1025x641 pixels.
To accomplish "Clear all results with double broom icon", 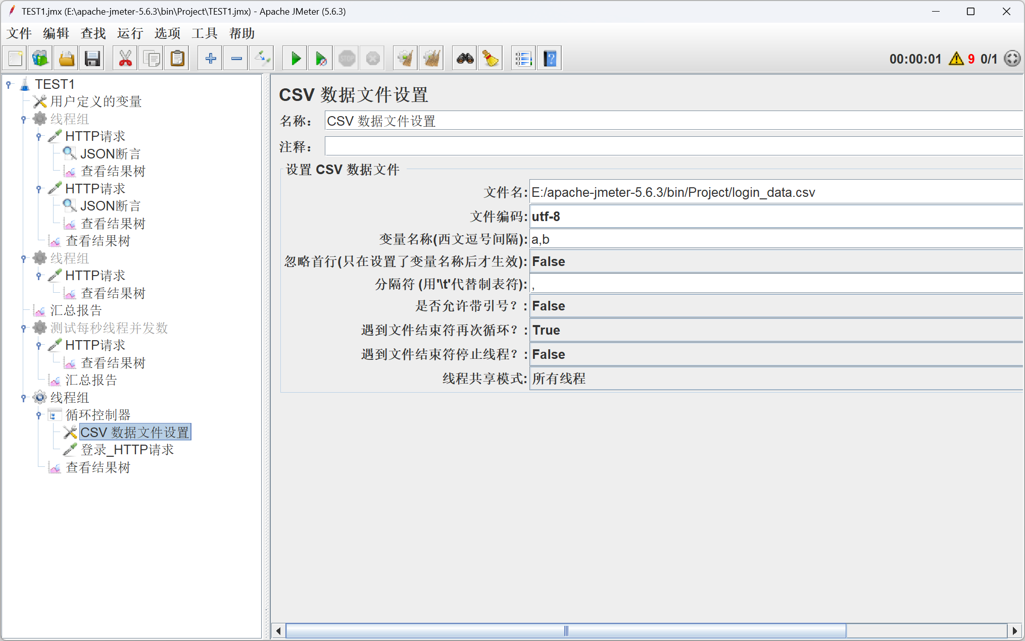I will point(431,59).
